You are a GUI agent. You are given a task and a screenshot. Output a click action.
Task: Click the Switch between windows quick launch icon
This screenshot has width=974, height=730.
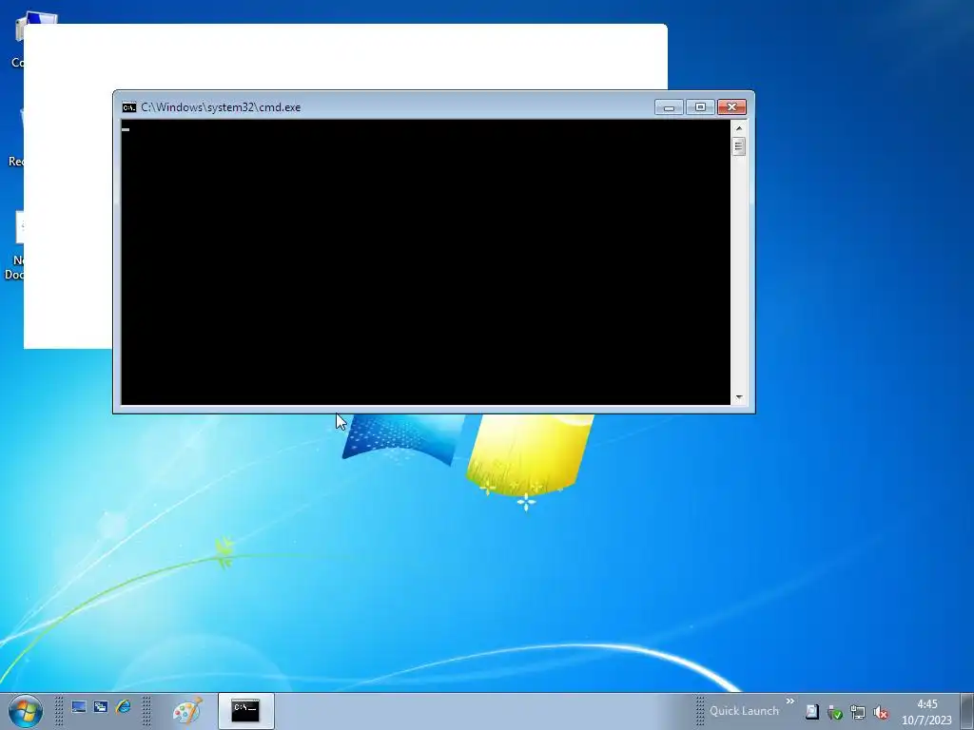click(x=101, y=707)
